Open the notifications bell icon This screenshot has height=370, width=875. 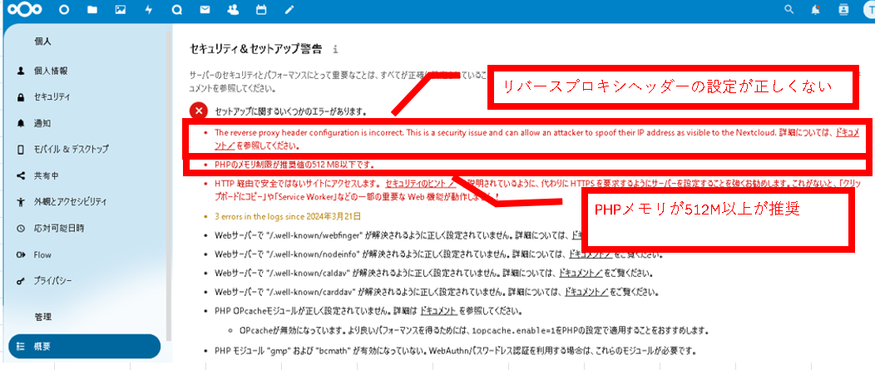(816, 10)
